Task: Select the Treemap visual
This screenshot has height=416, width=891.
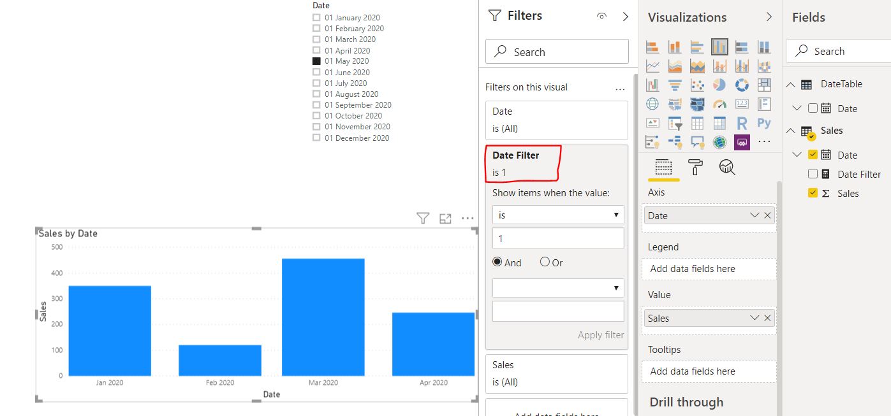Action: [764, 85]
